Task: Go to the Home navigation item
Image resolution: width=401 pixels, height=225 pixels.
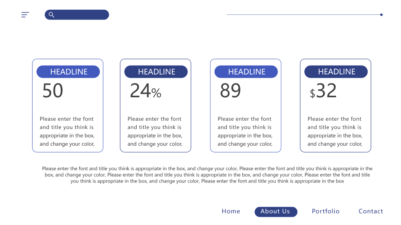Action: (231, 211)
